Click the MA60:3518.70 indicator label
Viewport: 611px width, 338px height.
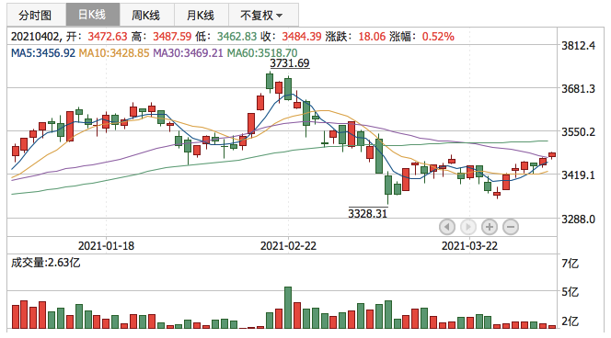tap(262, 52)
